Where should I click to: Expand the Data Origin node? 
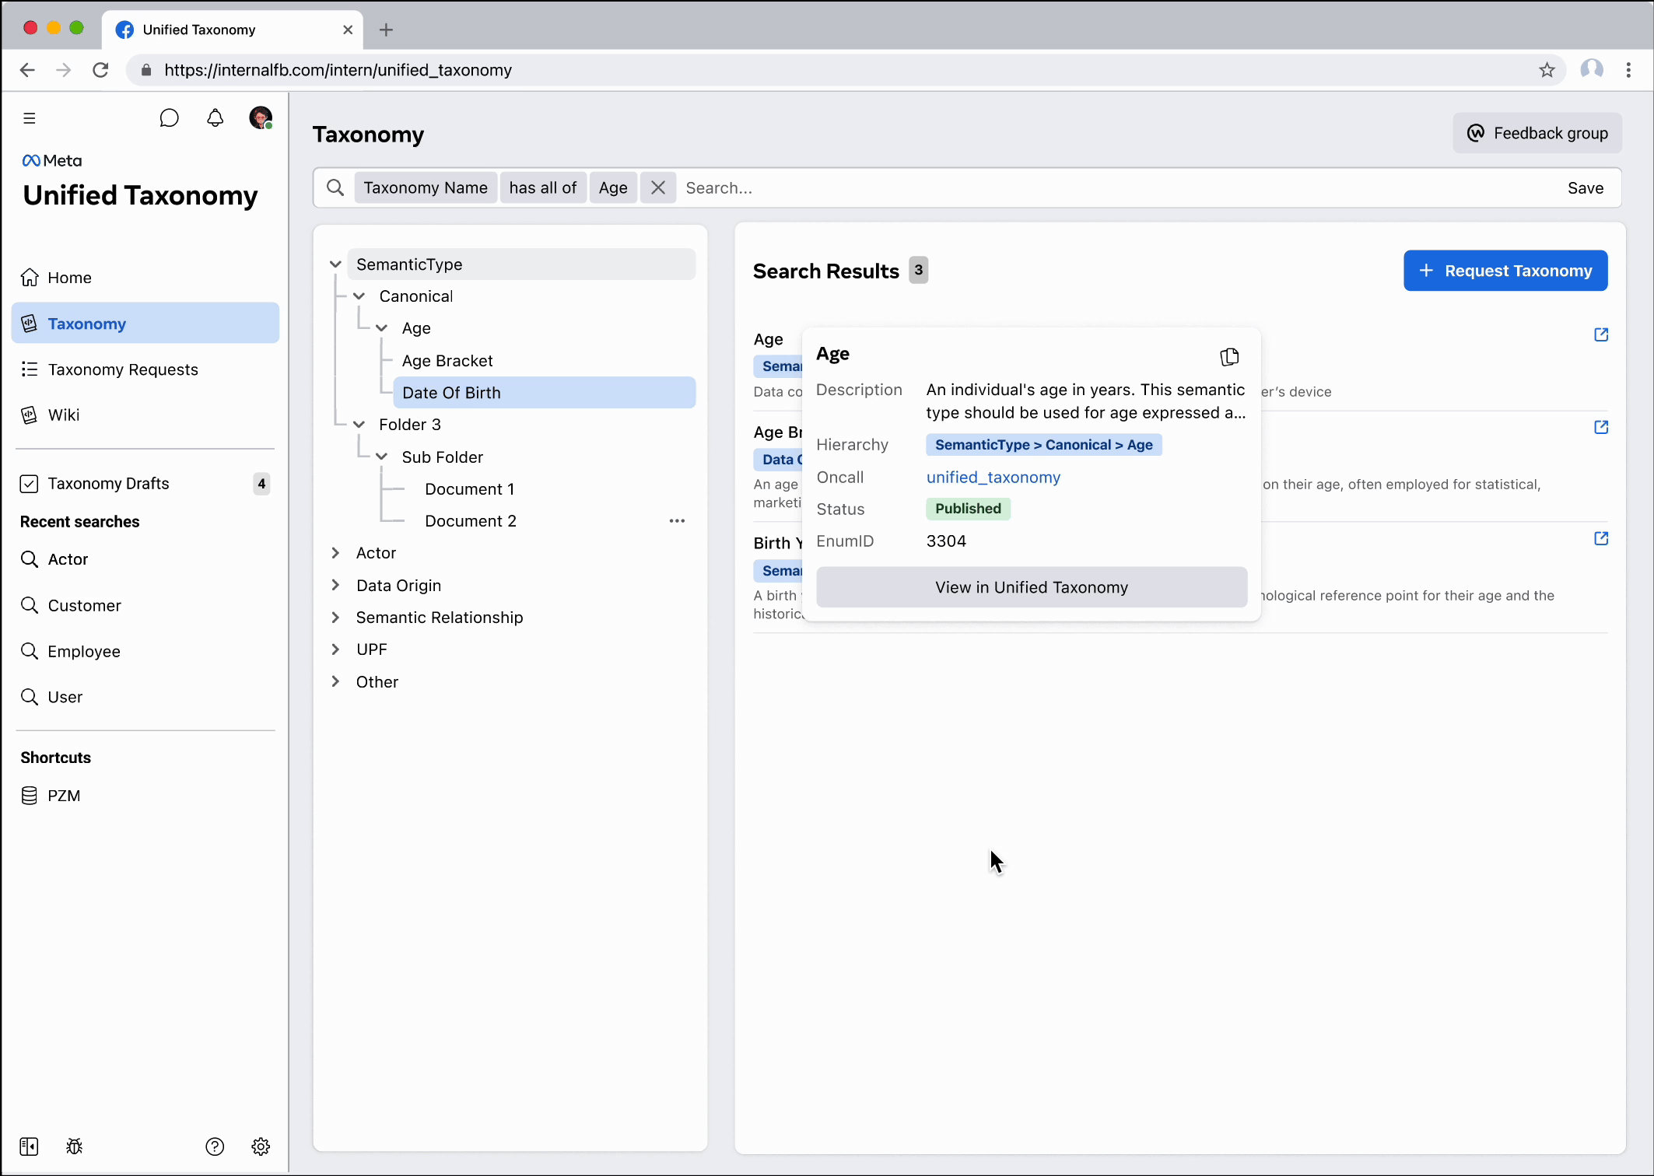pyautogui.click(x=335, y=585)
